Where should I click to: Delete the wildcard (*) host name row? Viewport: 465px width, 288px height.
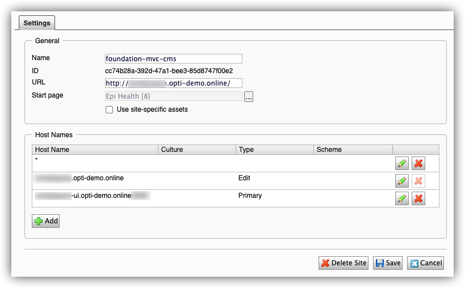coord(418,163)
